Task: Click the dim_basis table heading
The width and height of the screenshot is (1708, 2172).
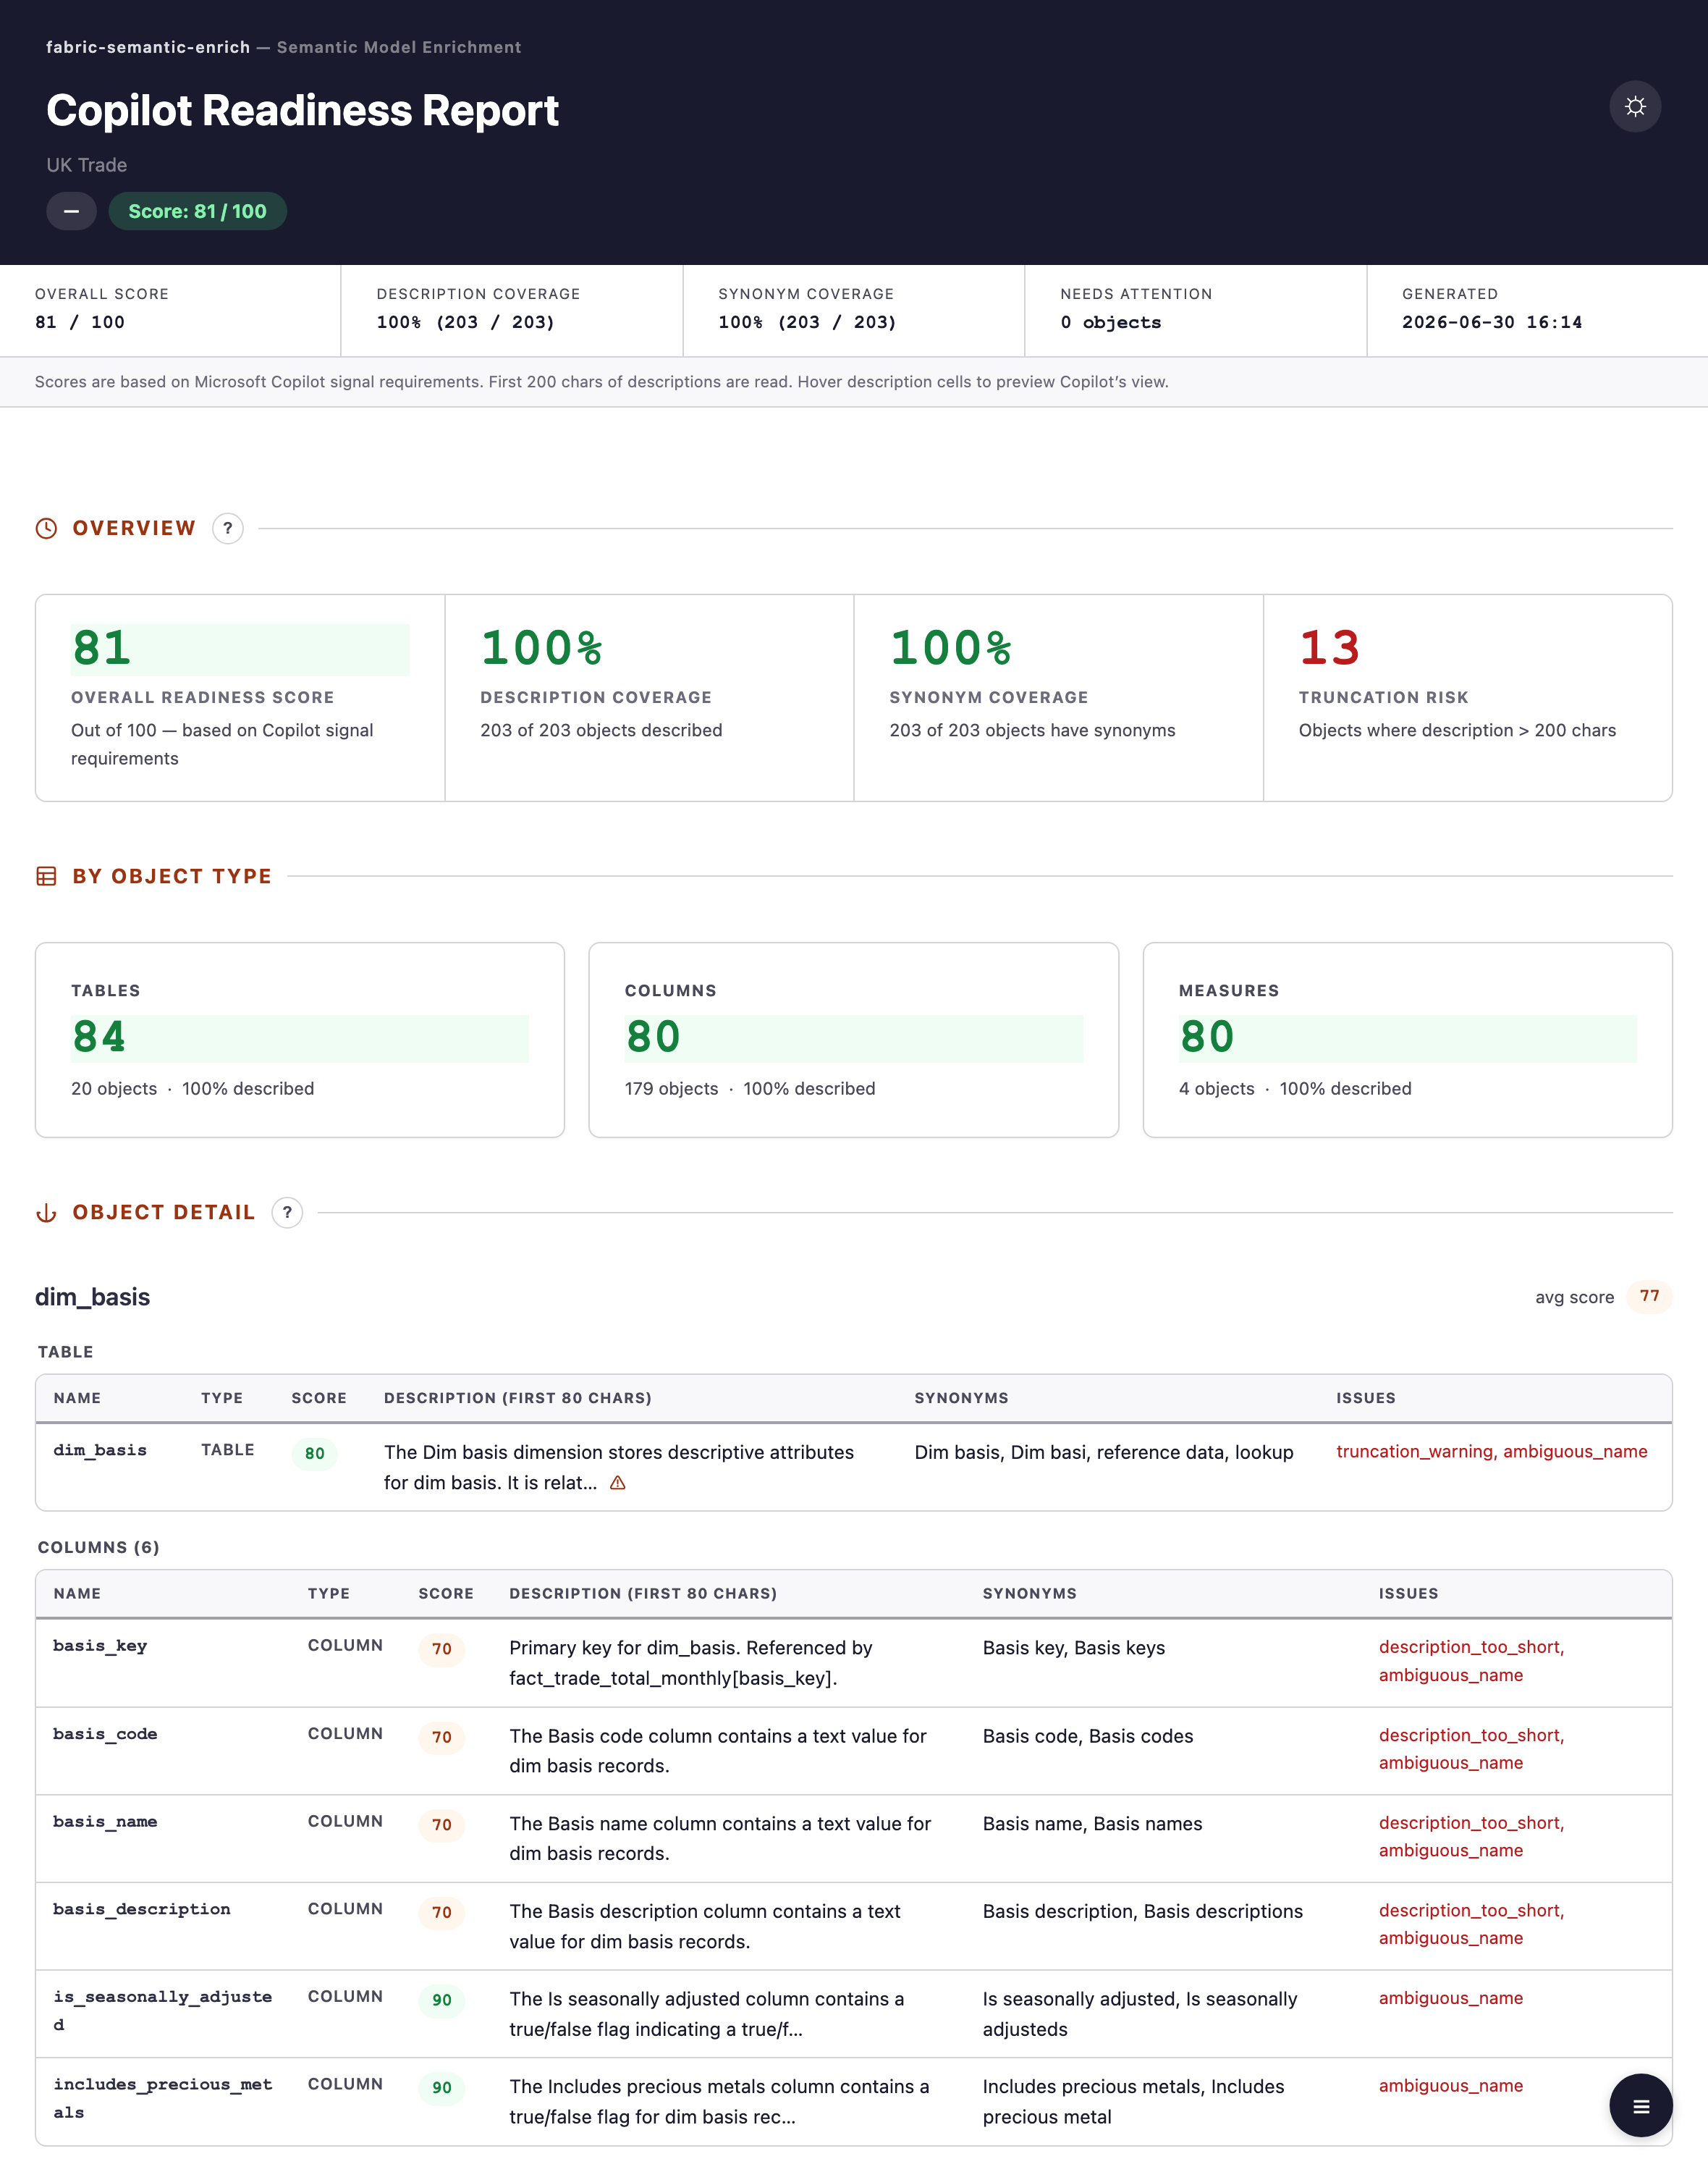Action: [92, 1297]
